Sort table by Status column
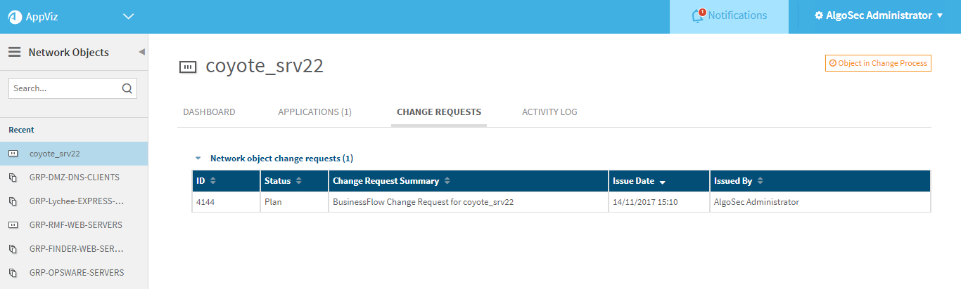The width and height of the screenshot is (961, 289). 299,181
